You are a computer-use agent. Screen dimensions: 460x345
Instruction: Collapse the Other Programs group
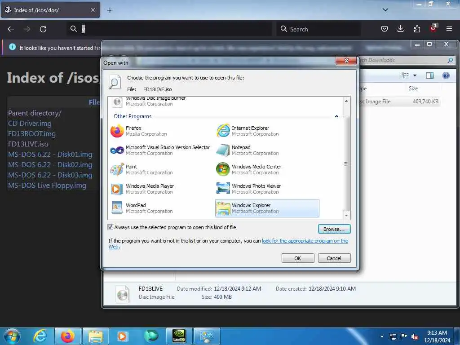click(336, 116)
